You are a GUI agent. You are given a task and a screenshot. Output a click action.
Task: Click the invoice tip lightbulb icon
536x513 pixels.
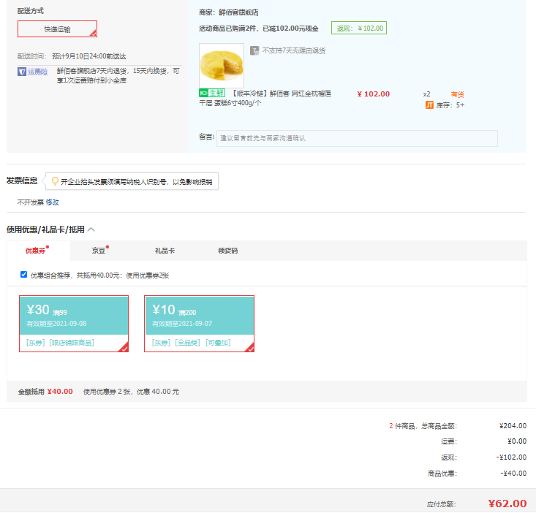pyautogui.click(x=55, y=181)
